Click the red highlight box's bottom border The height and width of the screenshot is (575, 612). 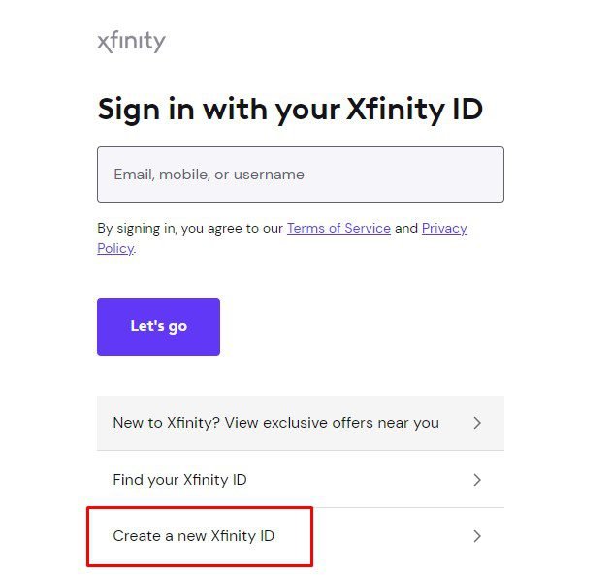pos(199,564)
